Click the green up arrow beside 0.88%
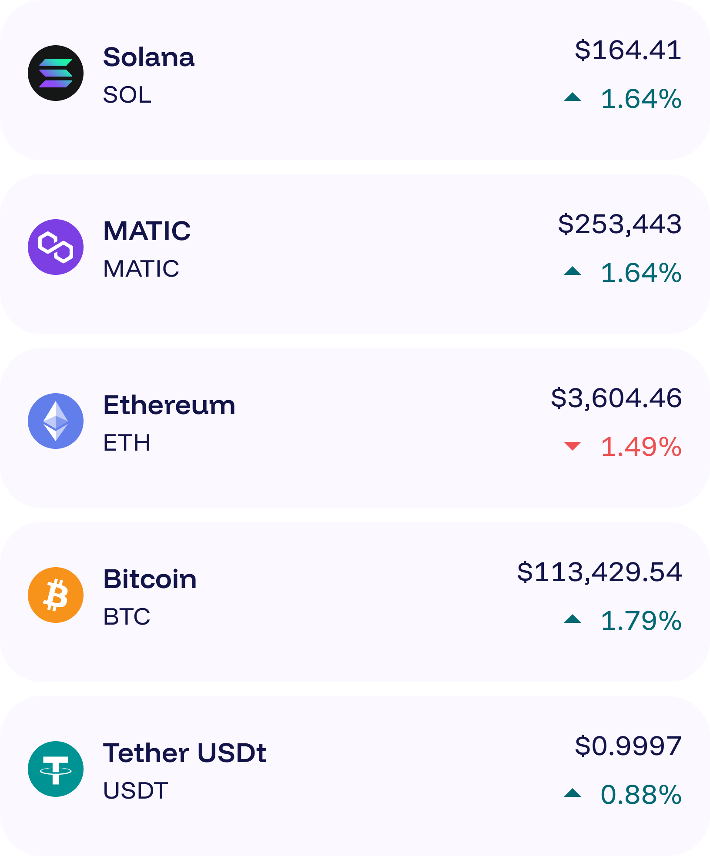 [573, 793]
